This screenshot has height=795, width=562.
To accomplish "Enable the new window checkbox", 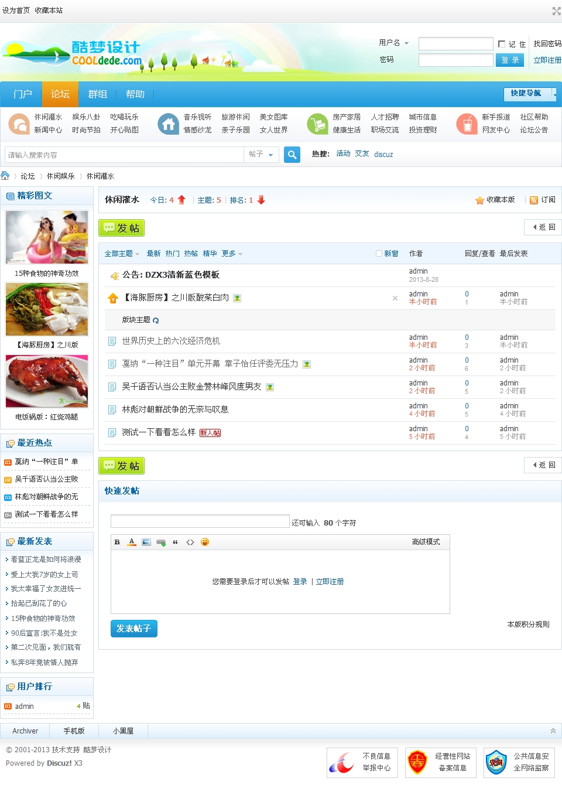I will point(379,254).
